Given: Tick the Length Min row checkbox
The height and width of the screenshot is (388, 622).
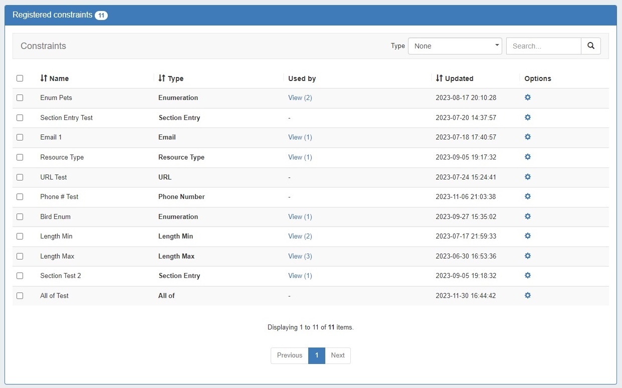Looking at the screenshot, I should tap(20, 236).
